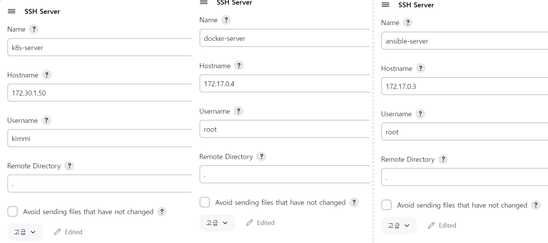
Task: Show help for Remote Directory in ansible-server panel
Action: click(443, 159)
